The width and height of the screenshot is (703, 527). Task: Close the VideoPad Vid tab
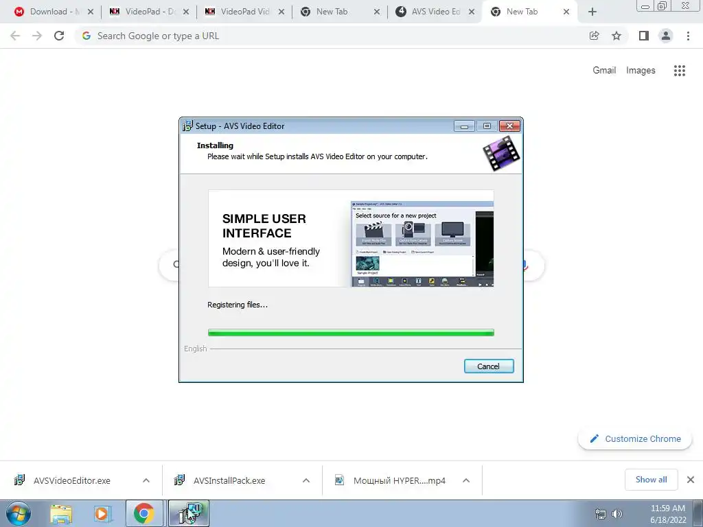tap(281, 12)
